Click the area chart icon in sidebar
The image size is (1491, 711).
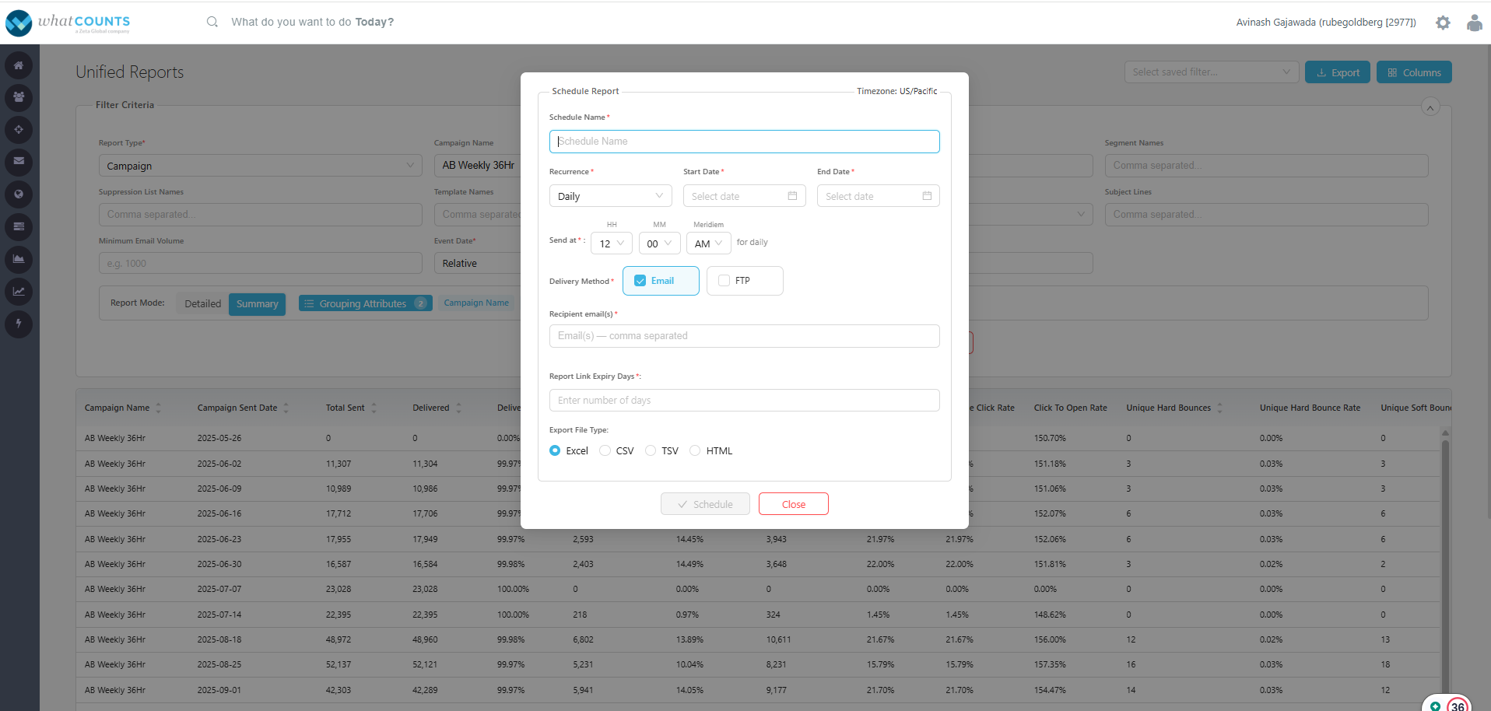(x=19, y=259)
